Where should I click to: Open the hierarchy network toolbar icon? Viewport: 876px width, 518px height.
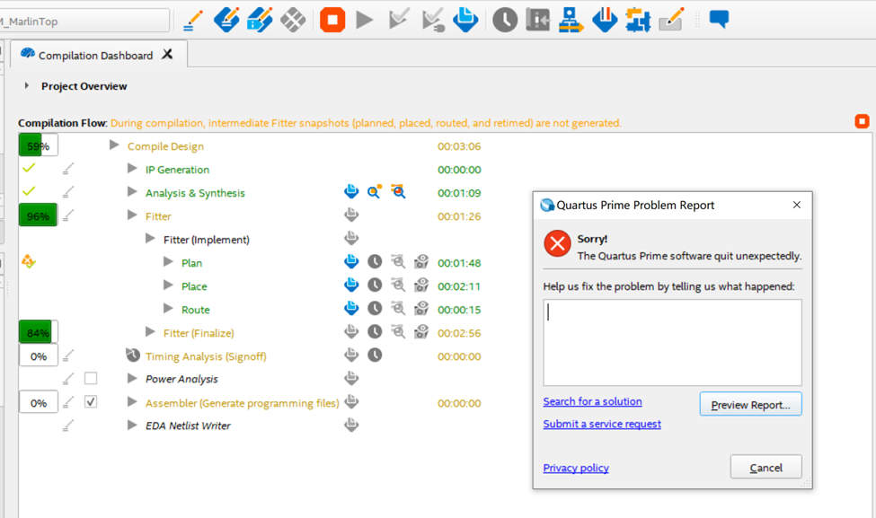click(x=571, y=20)
